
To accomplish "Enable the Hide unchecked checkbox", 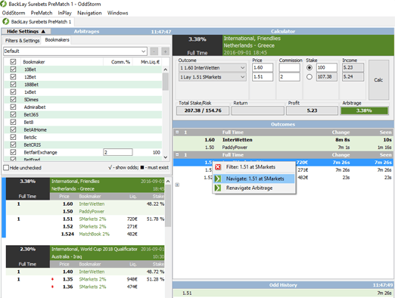I will (6, 168).
